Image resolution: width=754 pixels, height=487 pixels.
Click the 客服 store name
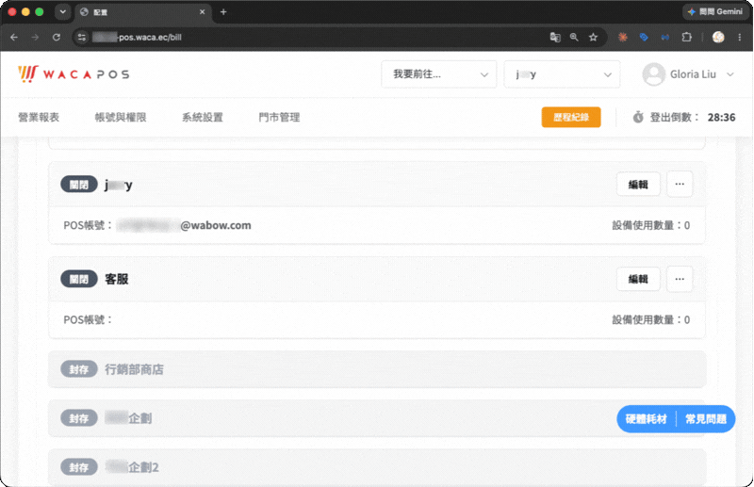point(117,280)
